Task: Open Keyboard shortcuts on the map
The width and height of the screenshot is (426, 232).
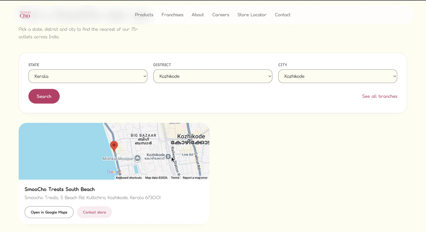Action: point(129,178)
